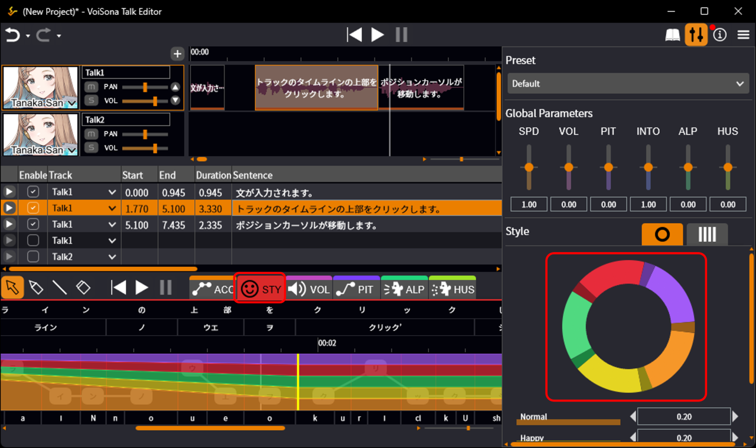
Task: Switch to the PIT pitch tab
Action: click(x=356, y=289)
